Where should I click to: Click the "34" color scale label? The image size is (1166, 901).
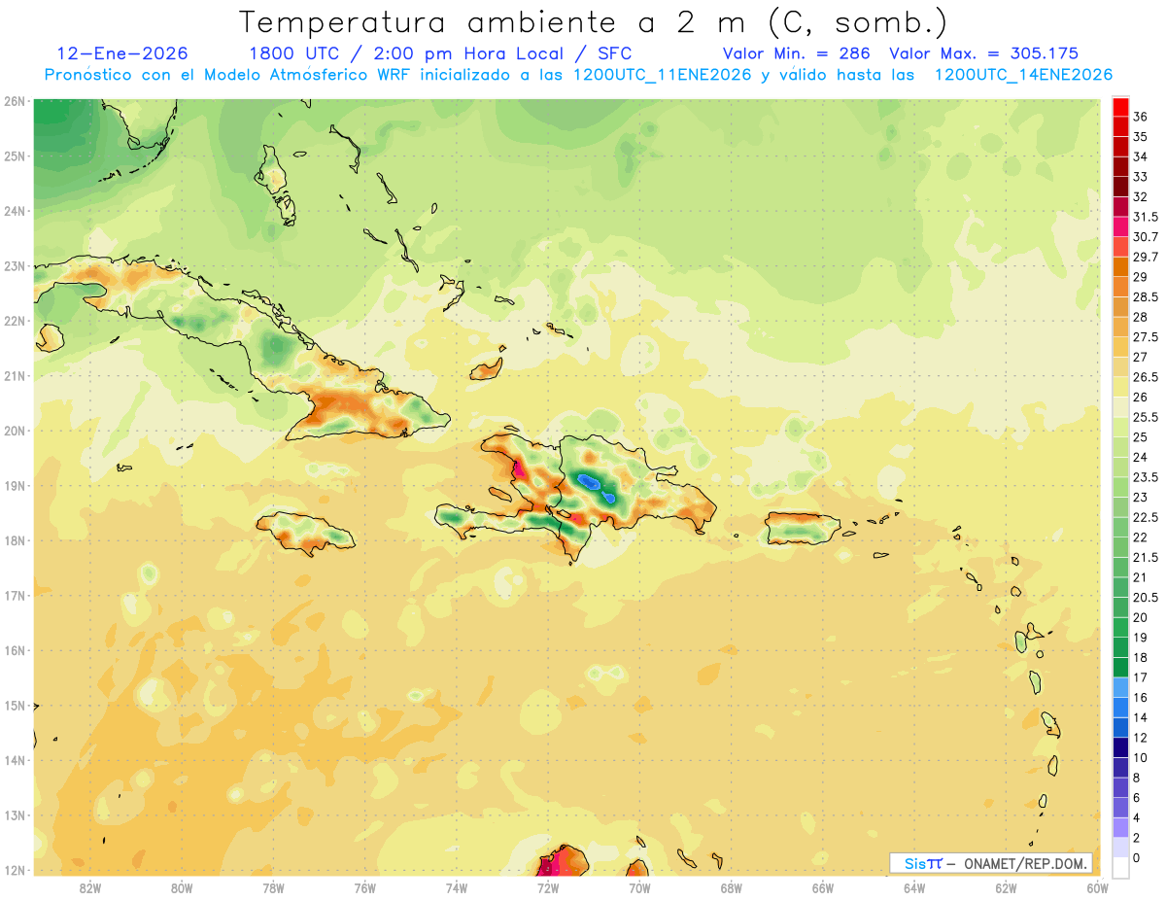(1141, 156)
